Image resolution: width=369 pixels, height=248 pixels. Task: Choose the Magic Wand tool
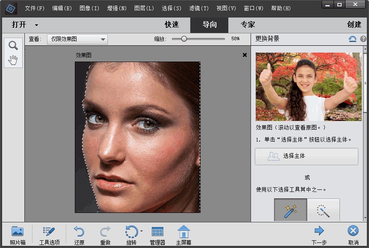(323, 210)
